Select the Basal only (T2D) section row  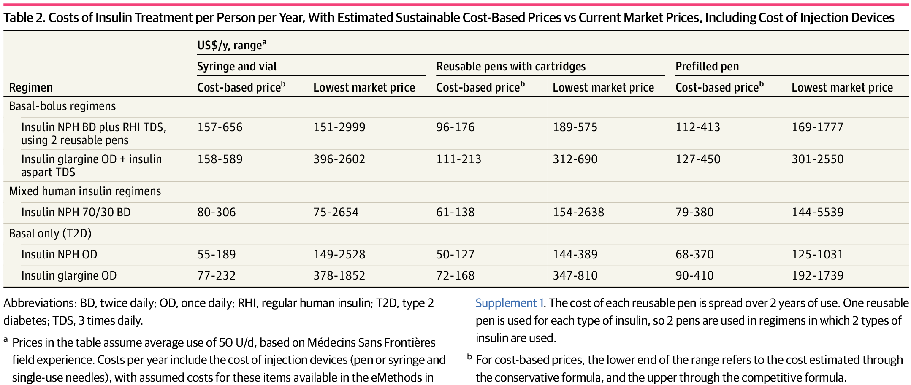456,234
